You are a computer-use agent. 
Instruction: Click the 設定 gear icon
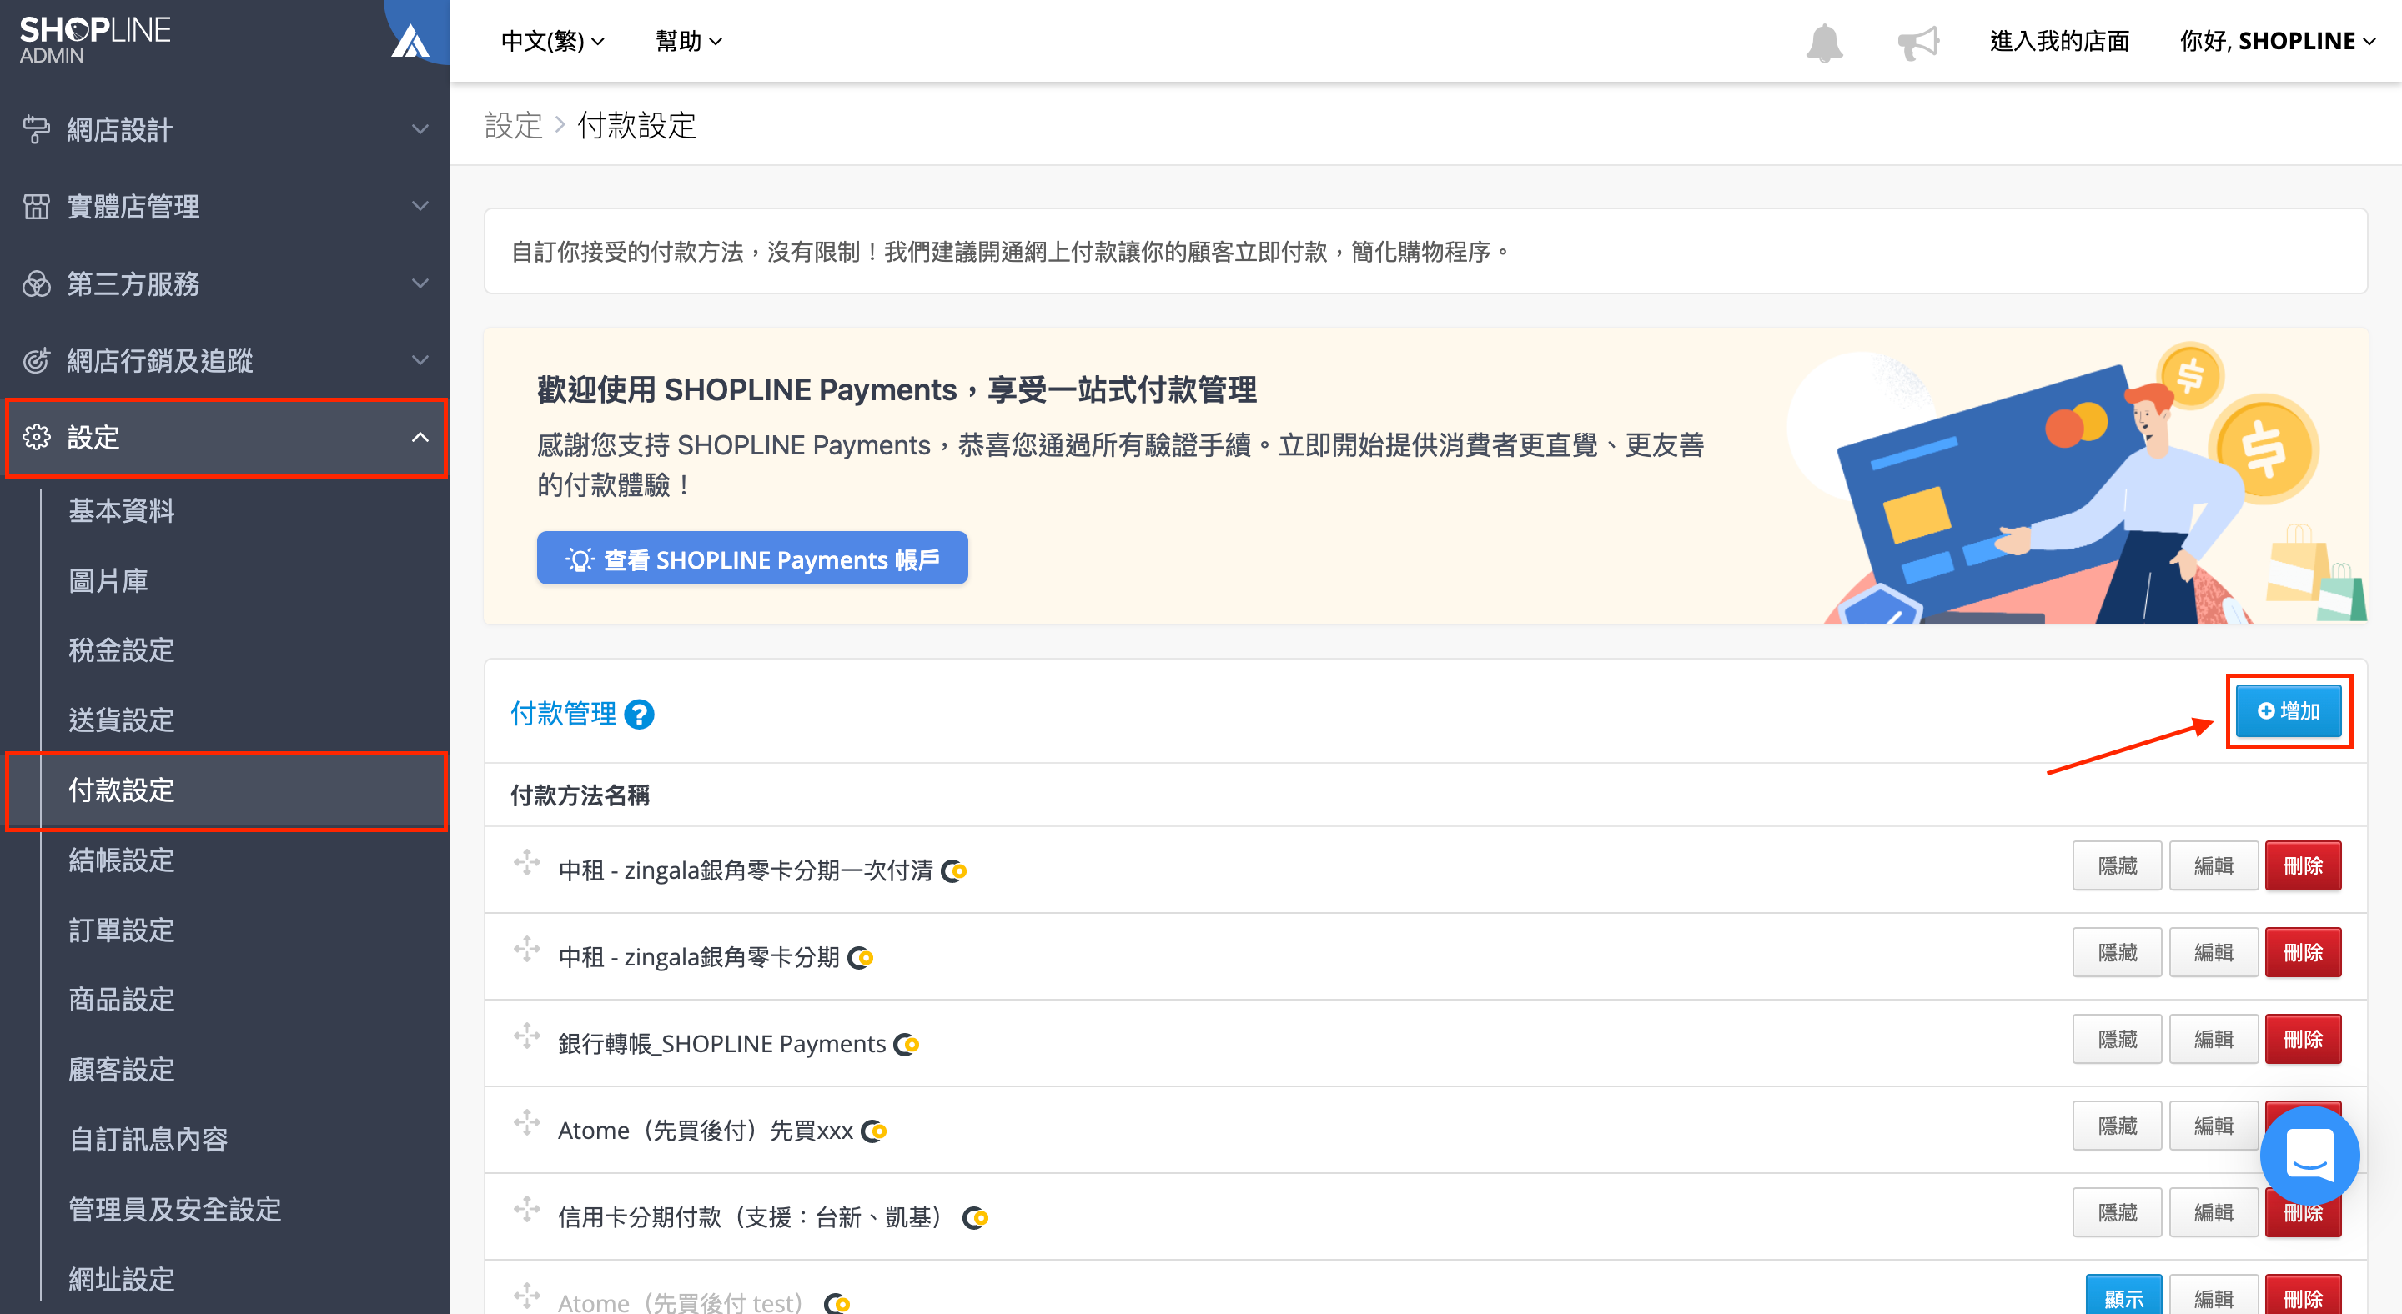tap(37, 437)
